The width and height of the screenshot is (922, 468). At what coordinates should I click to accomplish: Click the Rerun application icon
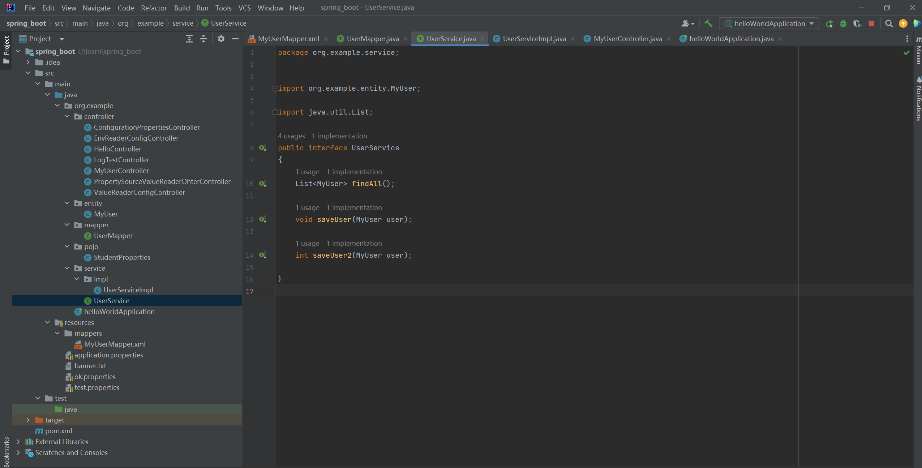coord(829,23)
